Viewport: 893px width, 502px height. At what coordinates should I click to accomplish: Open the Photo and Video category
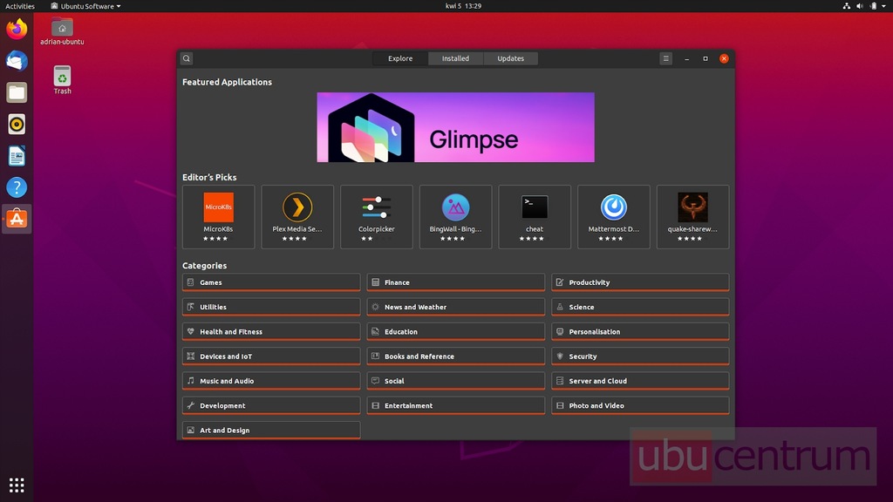pos(640,405)
